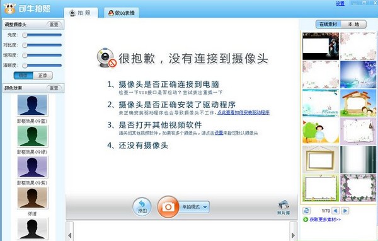Adjust the 清晰度 sharpness slider
The width and height of the screenshot is (378, 241).
click(42, 66)
